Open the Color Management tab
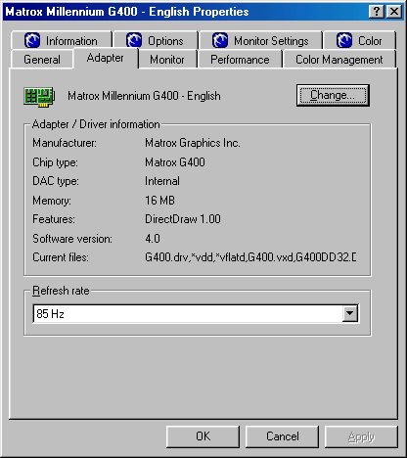 (339, 60)
